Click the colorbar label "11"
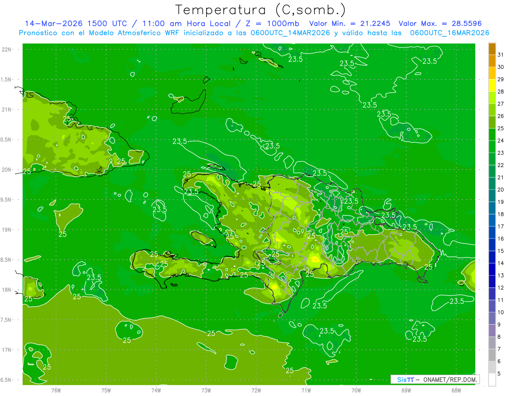Image resolution: width=512 pixels, height=396 pixels. [501, 300]
